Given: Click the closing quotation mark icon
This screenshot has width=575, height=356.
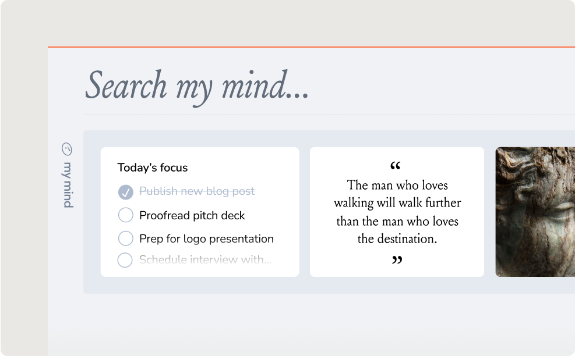Looking at the screenshot, I should (397, 260).
